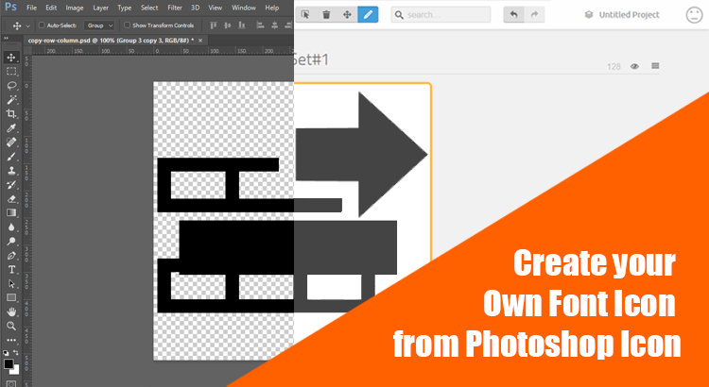
Task: Click align horizontal centers icon
Action: (274, 25)
